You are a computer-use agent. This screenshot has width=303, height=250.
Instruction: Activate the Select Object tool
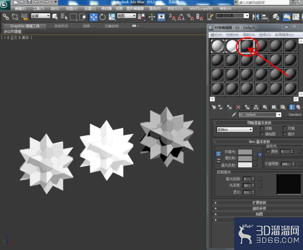[x=55, y=17]
